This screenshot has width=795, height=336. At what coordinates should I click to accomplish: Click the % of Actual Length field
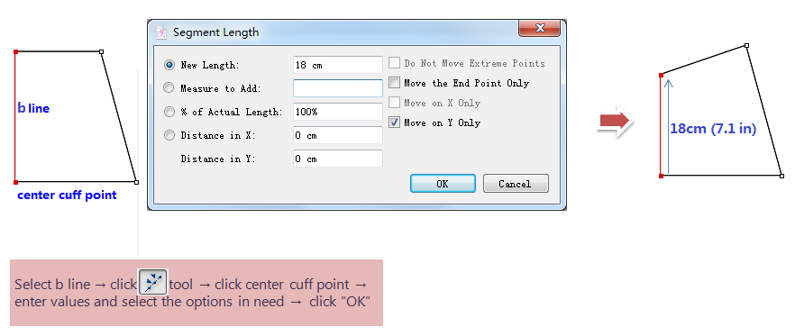click(x=338, y=112)
